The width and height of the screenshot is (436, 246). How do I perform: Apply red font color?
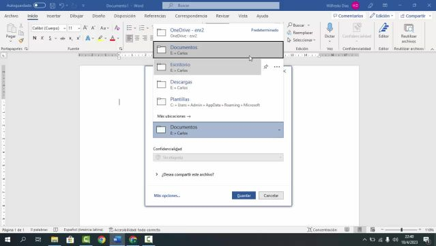(x=113, y=38)
